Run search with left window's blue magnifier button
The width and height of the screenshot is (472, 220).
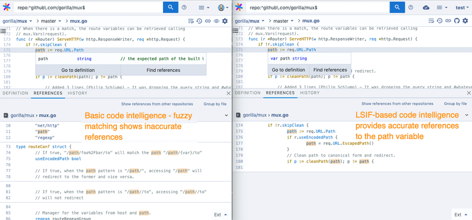pyautogui.click(x=171, y=7)
